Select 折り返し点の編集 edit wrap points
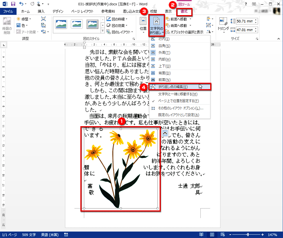 click(180, 87)
